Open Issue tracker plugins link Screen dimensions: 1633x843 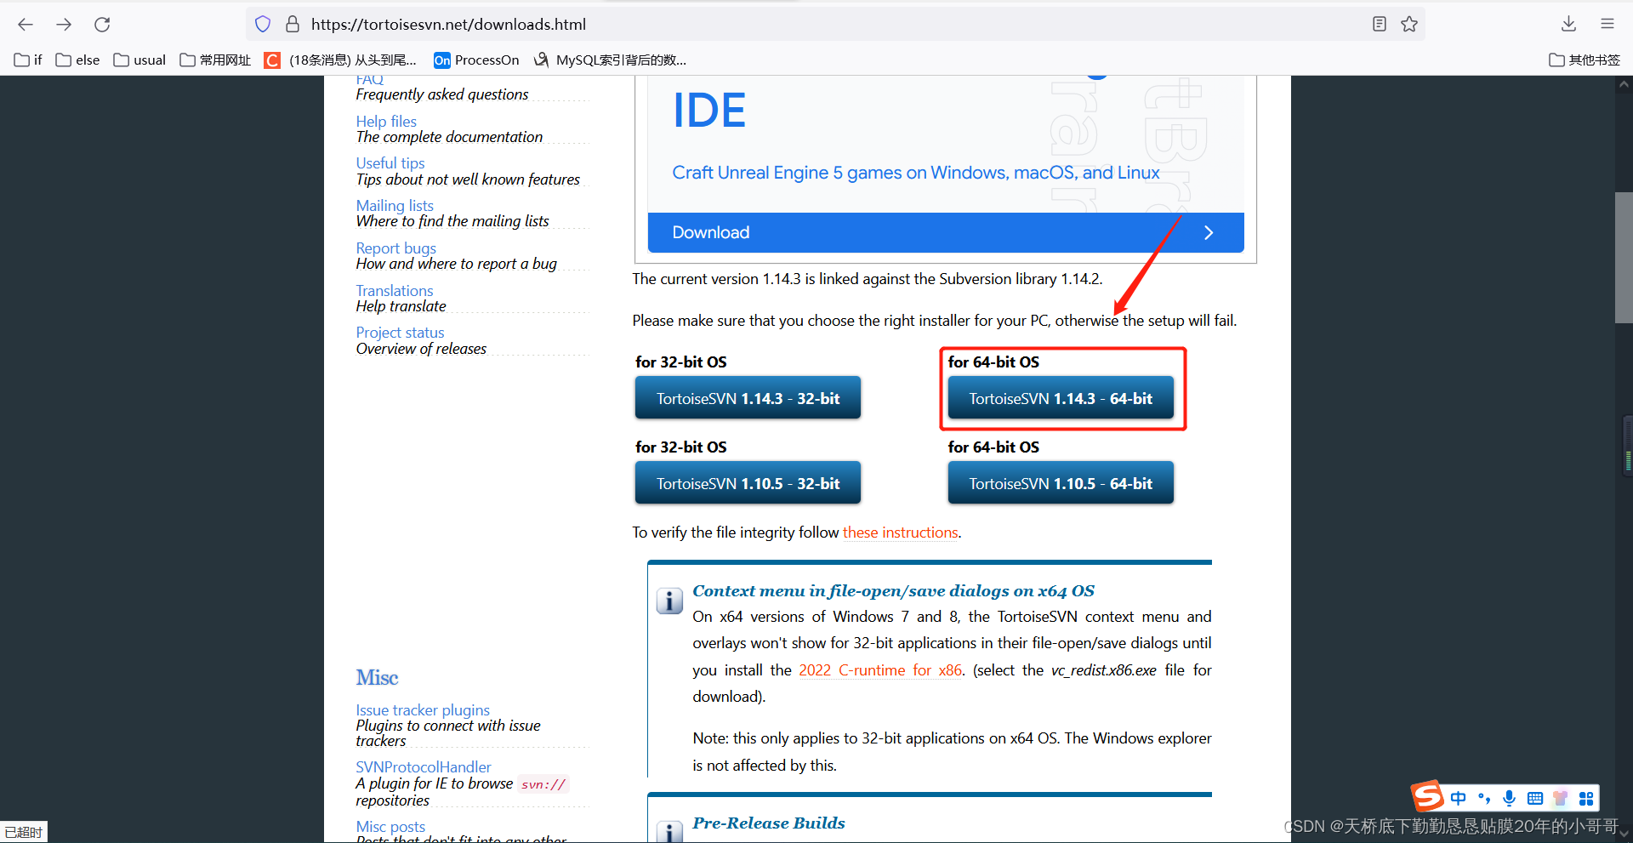(423, 710)
